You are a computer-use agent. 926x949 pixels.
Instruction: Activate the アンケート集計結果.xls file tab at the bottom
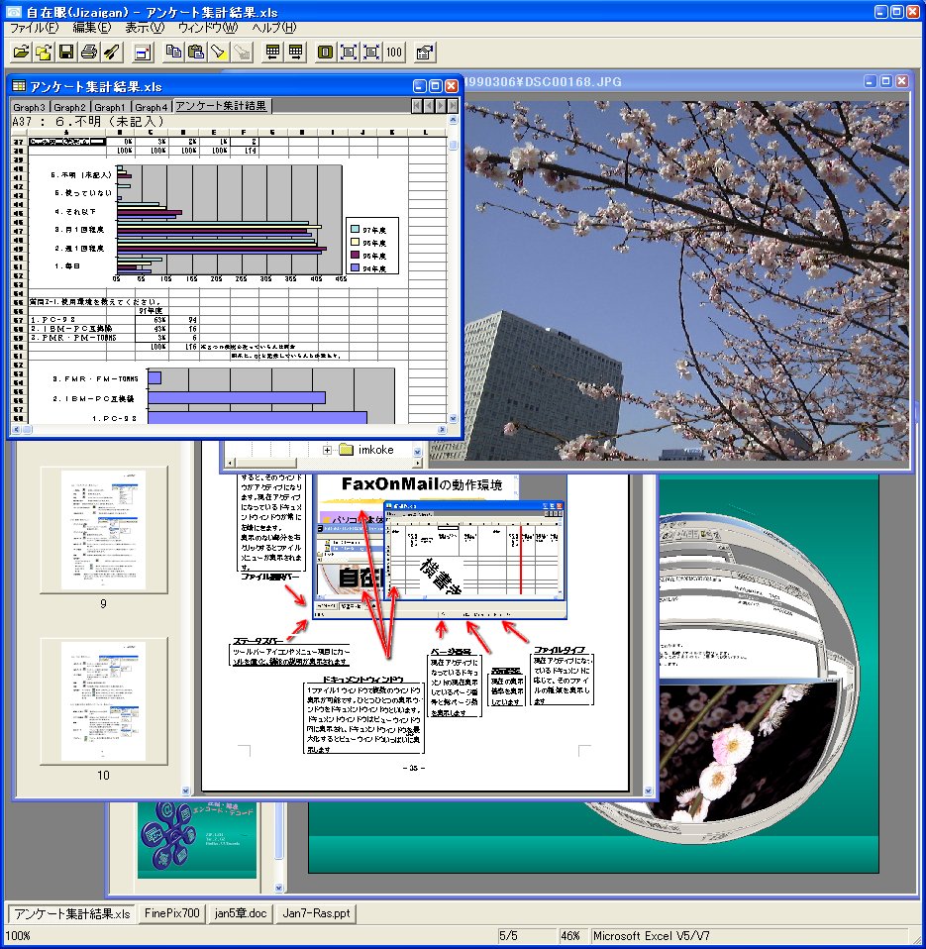(x=72, y=914)
